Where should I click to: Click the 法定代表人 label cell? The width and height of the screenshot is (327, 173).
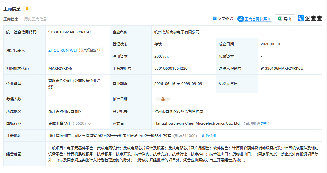tap(24, 50)
